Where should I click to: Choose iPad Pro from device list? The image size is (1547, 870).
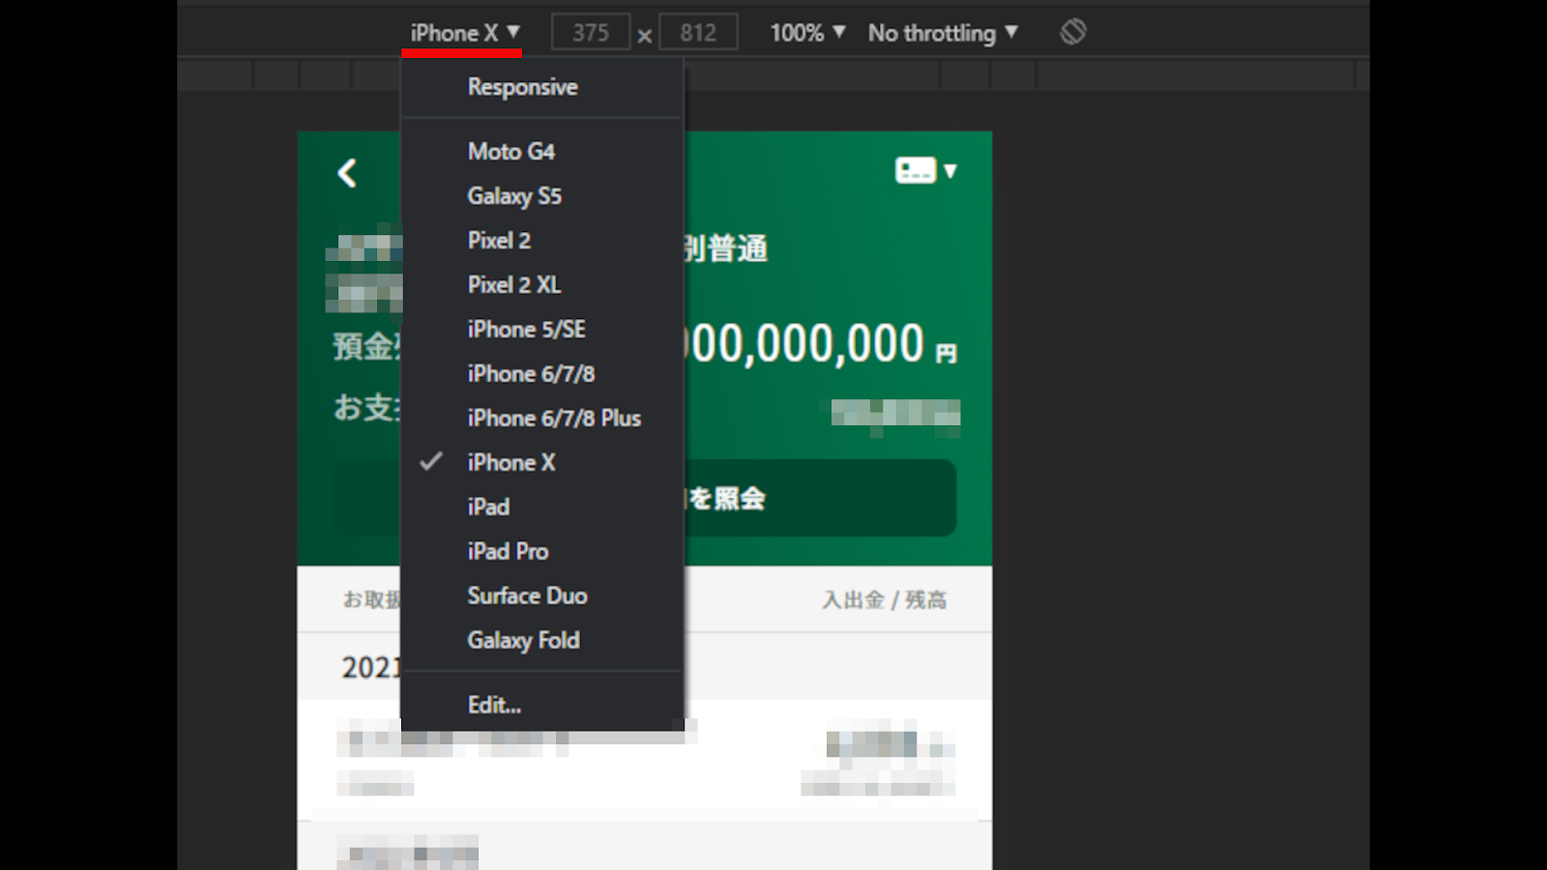pos(541,552)
